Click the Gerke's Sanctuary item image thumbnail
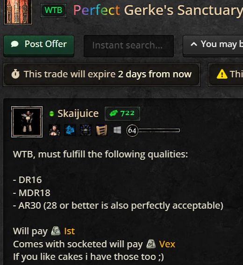Viewport: 243px width, 265px height. (x=18, y=12)
